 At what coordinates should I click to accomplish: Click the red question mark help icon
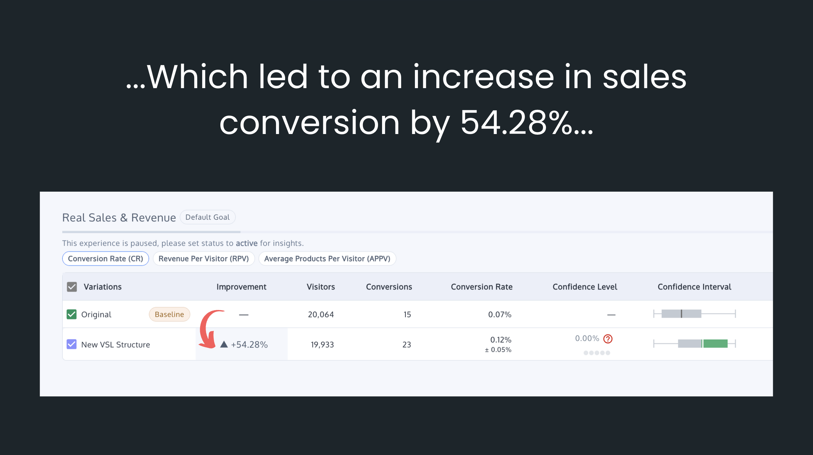[x=608, y=339]
